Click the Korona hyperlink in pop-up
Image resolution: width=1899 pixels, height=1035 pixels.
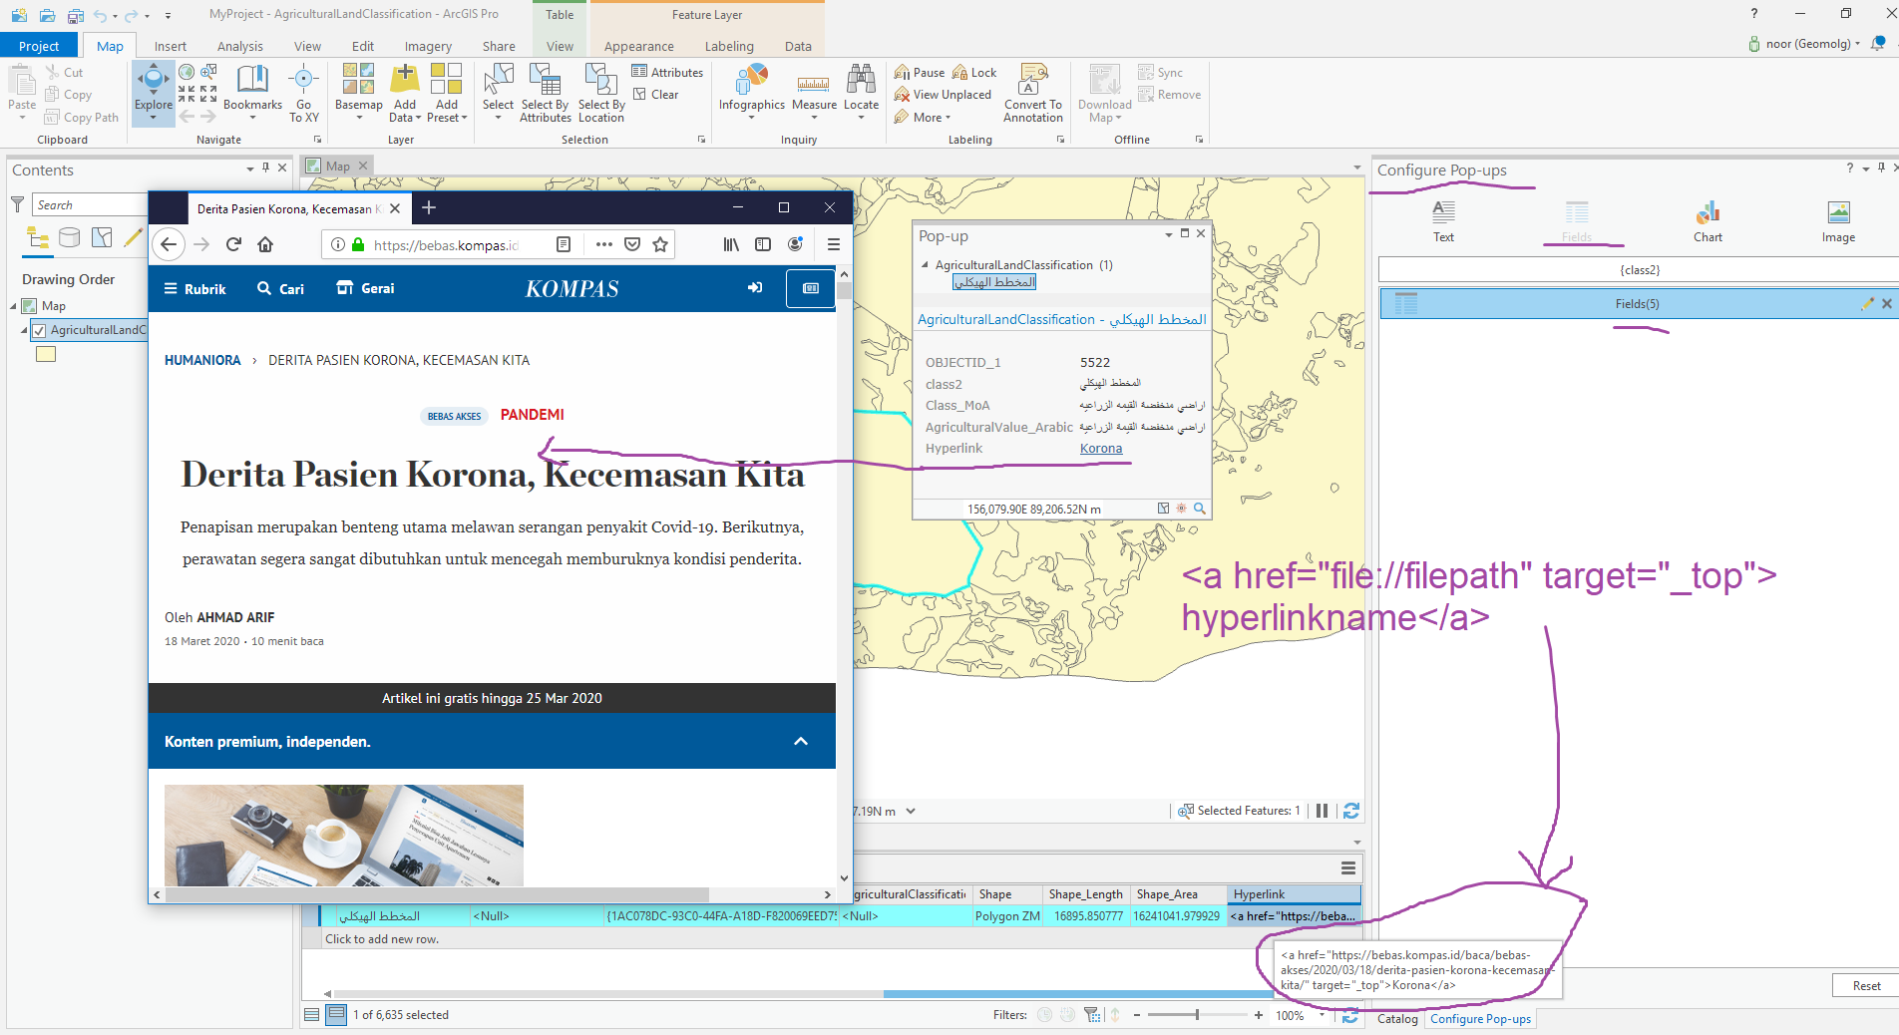click(1100, 449)
